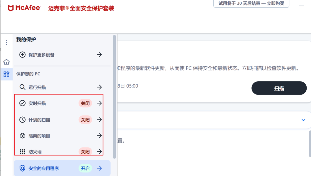Click the 05:00 scan time text
The width and height of the screenshot is (311, 176).
point(132,86)
